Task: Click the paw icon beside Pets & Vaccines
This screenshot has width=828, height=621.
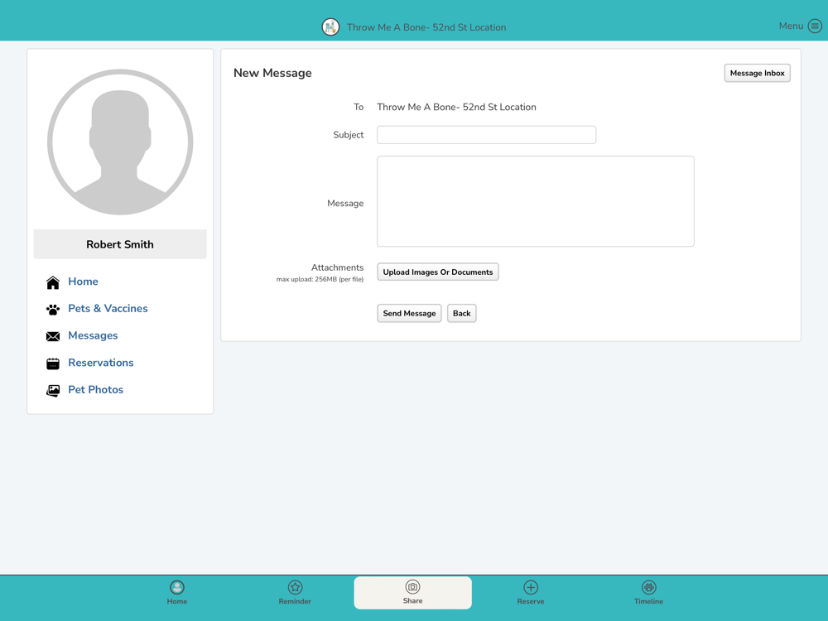Action: (x=53, y=310)
